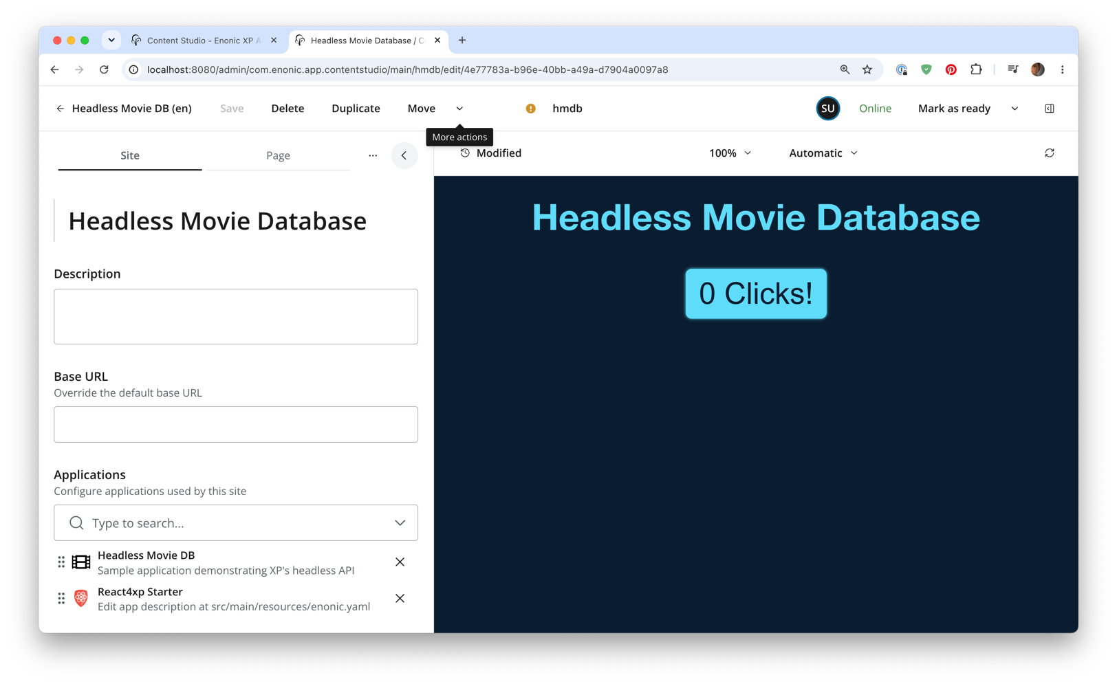Viewport: 1117px width, 684px height.
Task: Click the 0 Clicks! button in preview
Action: pos(755,294)
